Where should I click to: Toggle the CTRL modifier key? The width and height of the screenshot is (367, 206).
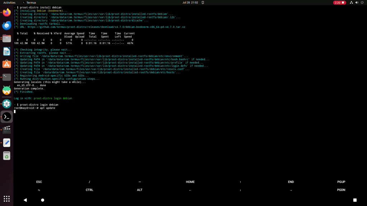(x=89, y=190)
